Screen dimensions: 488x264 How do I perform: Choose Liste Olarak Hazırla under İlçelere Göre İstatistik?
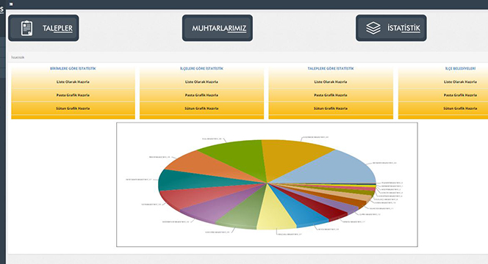[x=201, y=81]
